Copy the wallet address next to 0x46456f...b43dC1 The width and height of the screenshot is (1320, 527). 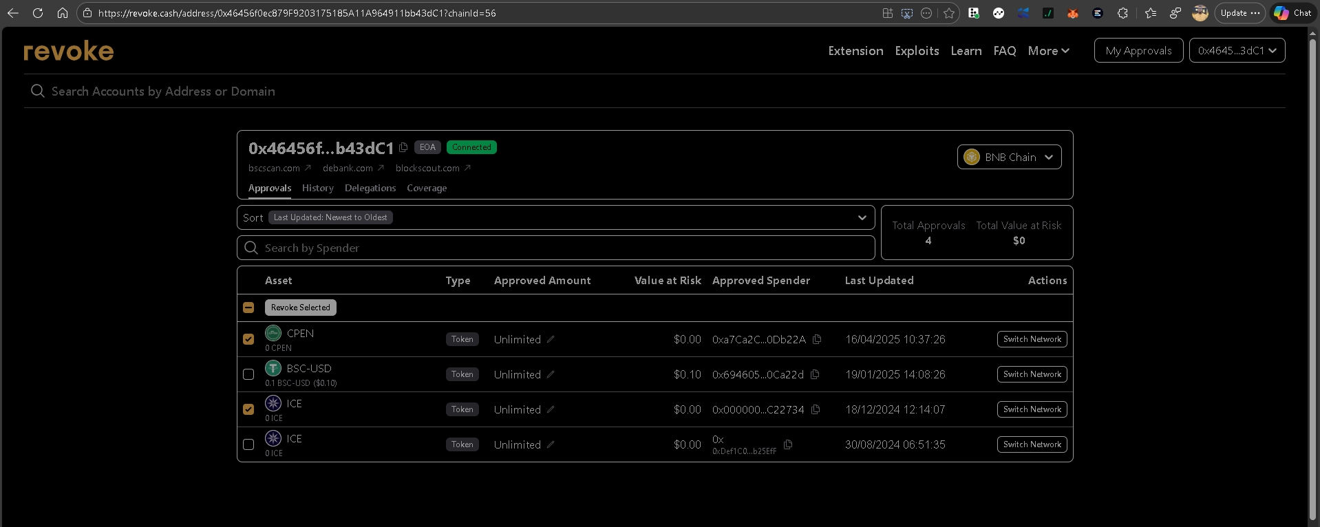403,147
